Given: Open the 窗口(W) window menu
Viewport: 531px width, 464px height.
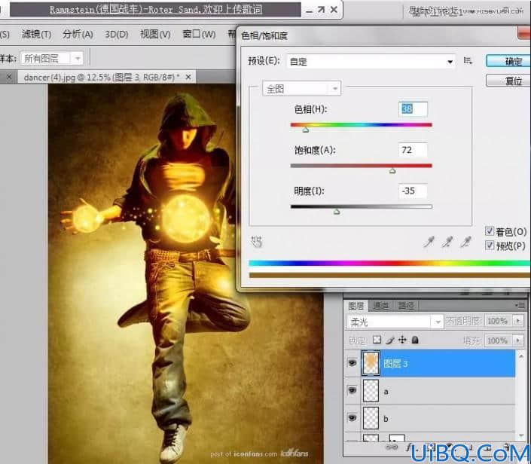Looking at the screenshot, I should click(199, 34).
